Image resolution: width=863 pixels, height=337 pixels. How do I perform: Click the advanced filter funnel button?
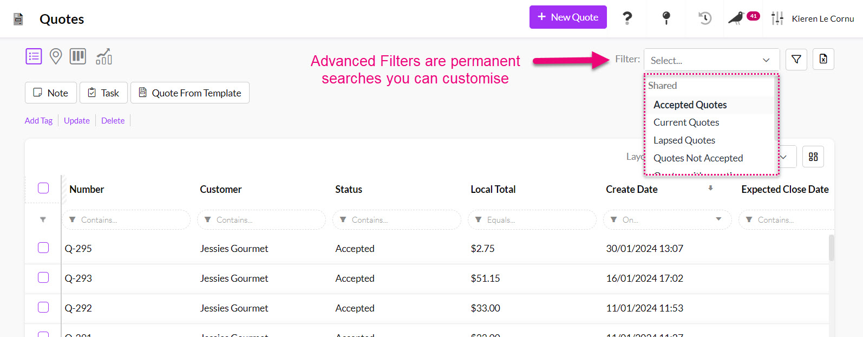point(796,60)
